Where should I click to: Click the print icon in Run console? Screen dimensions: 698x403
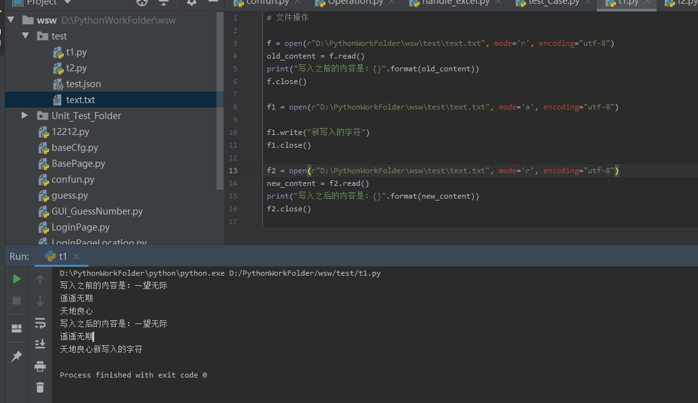[40, 366]
